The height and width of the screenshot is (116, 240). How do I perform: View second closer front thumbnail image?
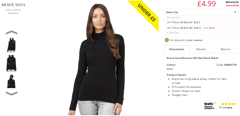tap(11, 63)
